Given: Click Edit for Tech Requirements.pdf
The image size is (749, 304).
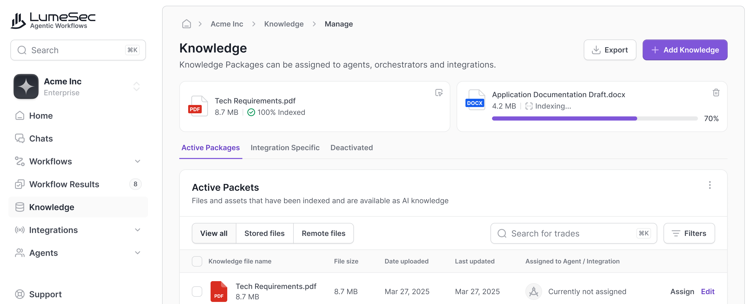Looking at the screenshot, I should [x=708, y=291].
